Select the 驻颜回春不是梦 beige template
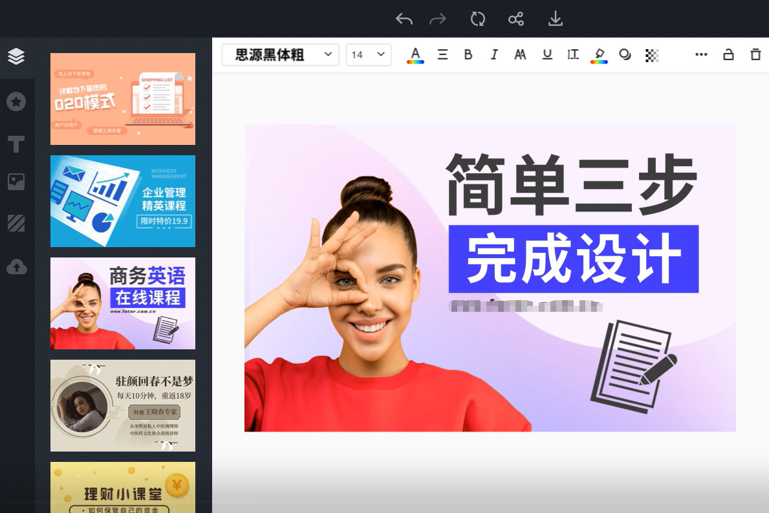Viewport: 769px width, 513px height. (123, 406)
